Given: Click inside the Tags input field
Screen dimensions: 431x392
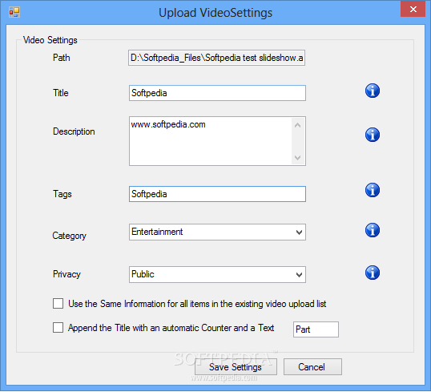Looking at the screenshot, I should 217,194.
